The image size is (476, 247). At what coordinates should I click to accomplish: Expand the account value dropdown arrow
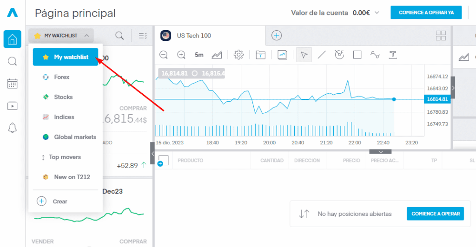[x=377, y=13]
